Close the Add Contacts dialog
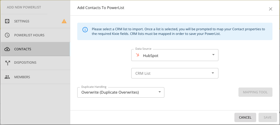This screenshot has width=280, height=125. pyautogui.click(x=270, y=9)
